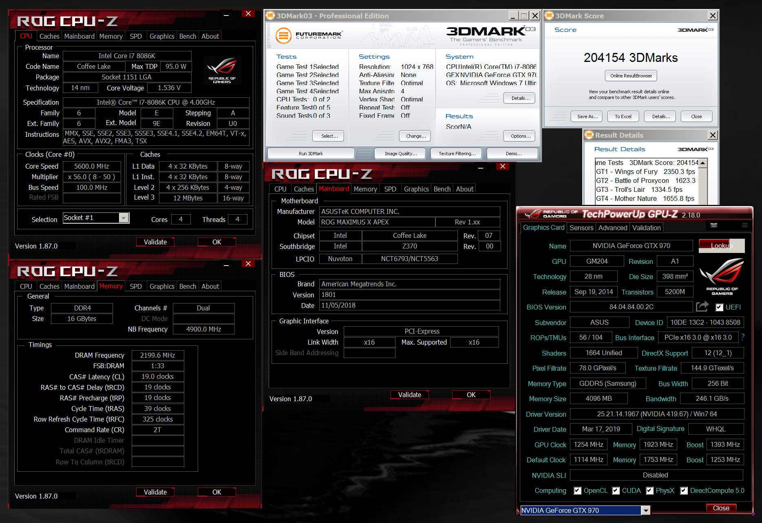Click Validate in the CPU-Z Mainboard window

[x=409, y=395]
